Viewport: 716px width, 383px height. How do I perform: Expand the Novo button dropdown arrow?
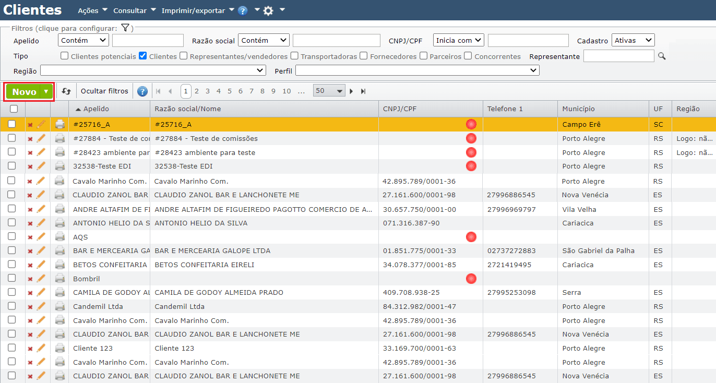pos(47,91)
